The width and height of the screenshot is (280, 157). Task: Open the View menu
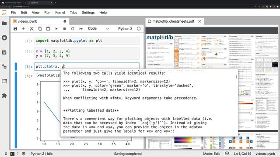pyautogui.click(x=35, y=13)
